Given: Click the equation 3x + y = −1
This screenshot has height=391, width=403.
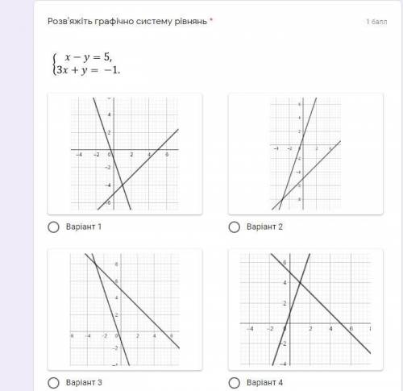Looking at the screenshot, I should (88, 70).
